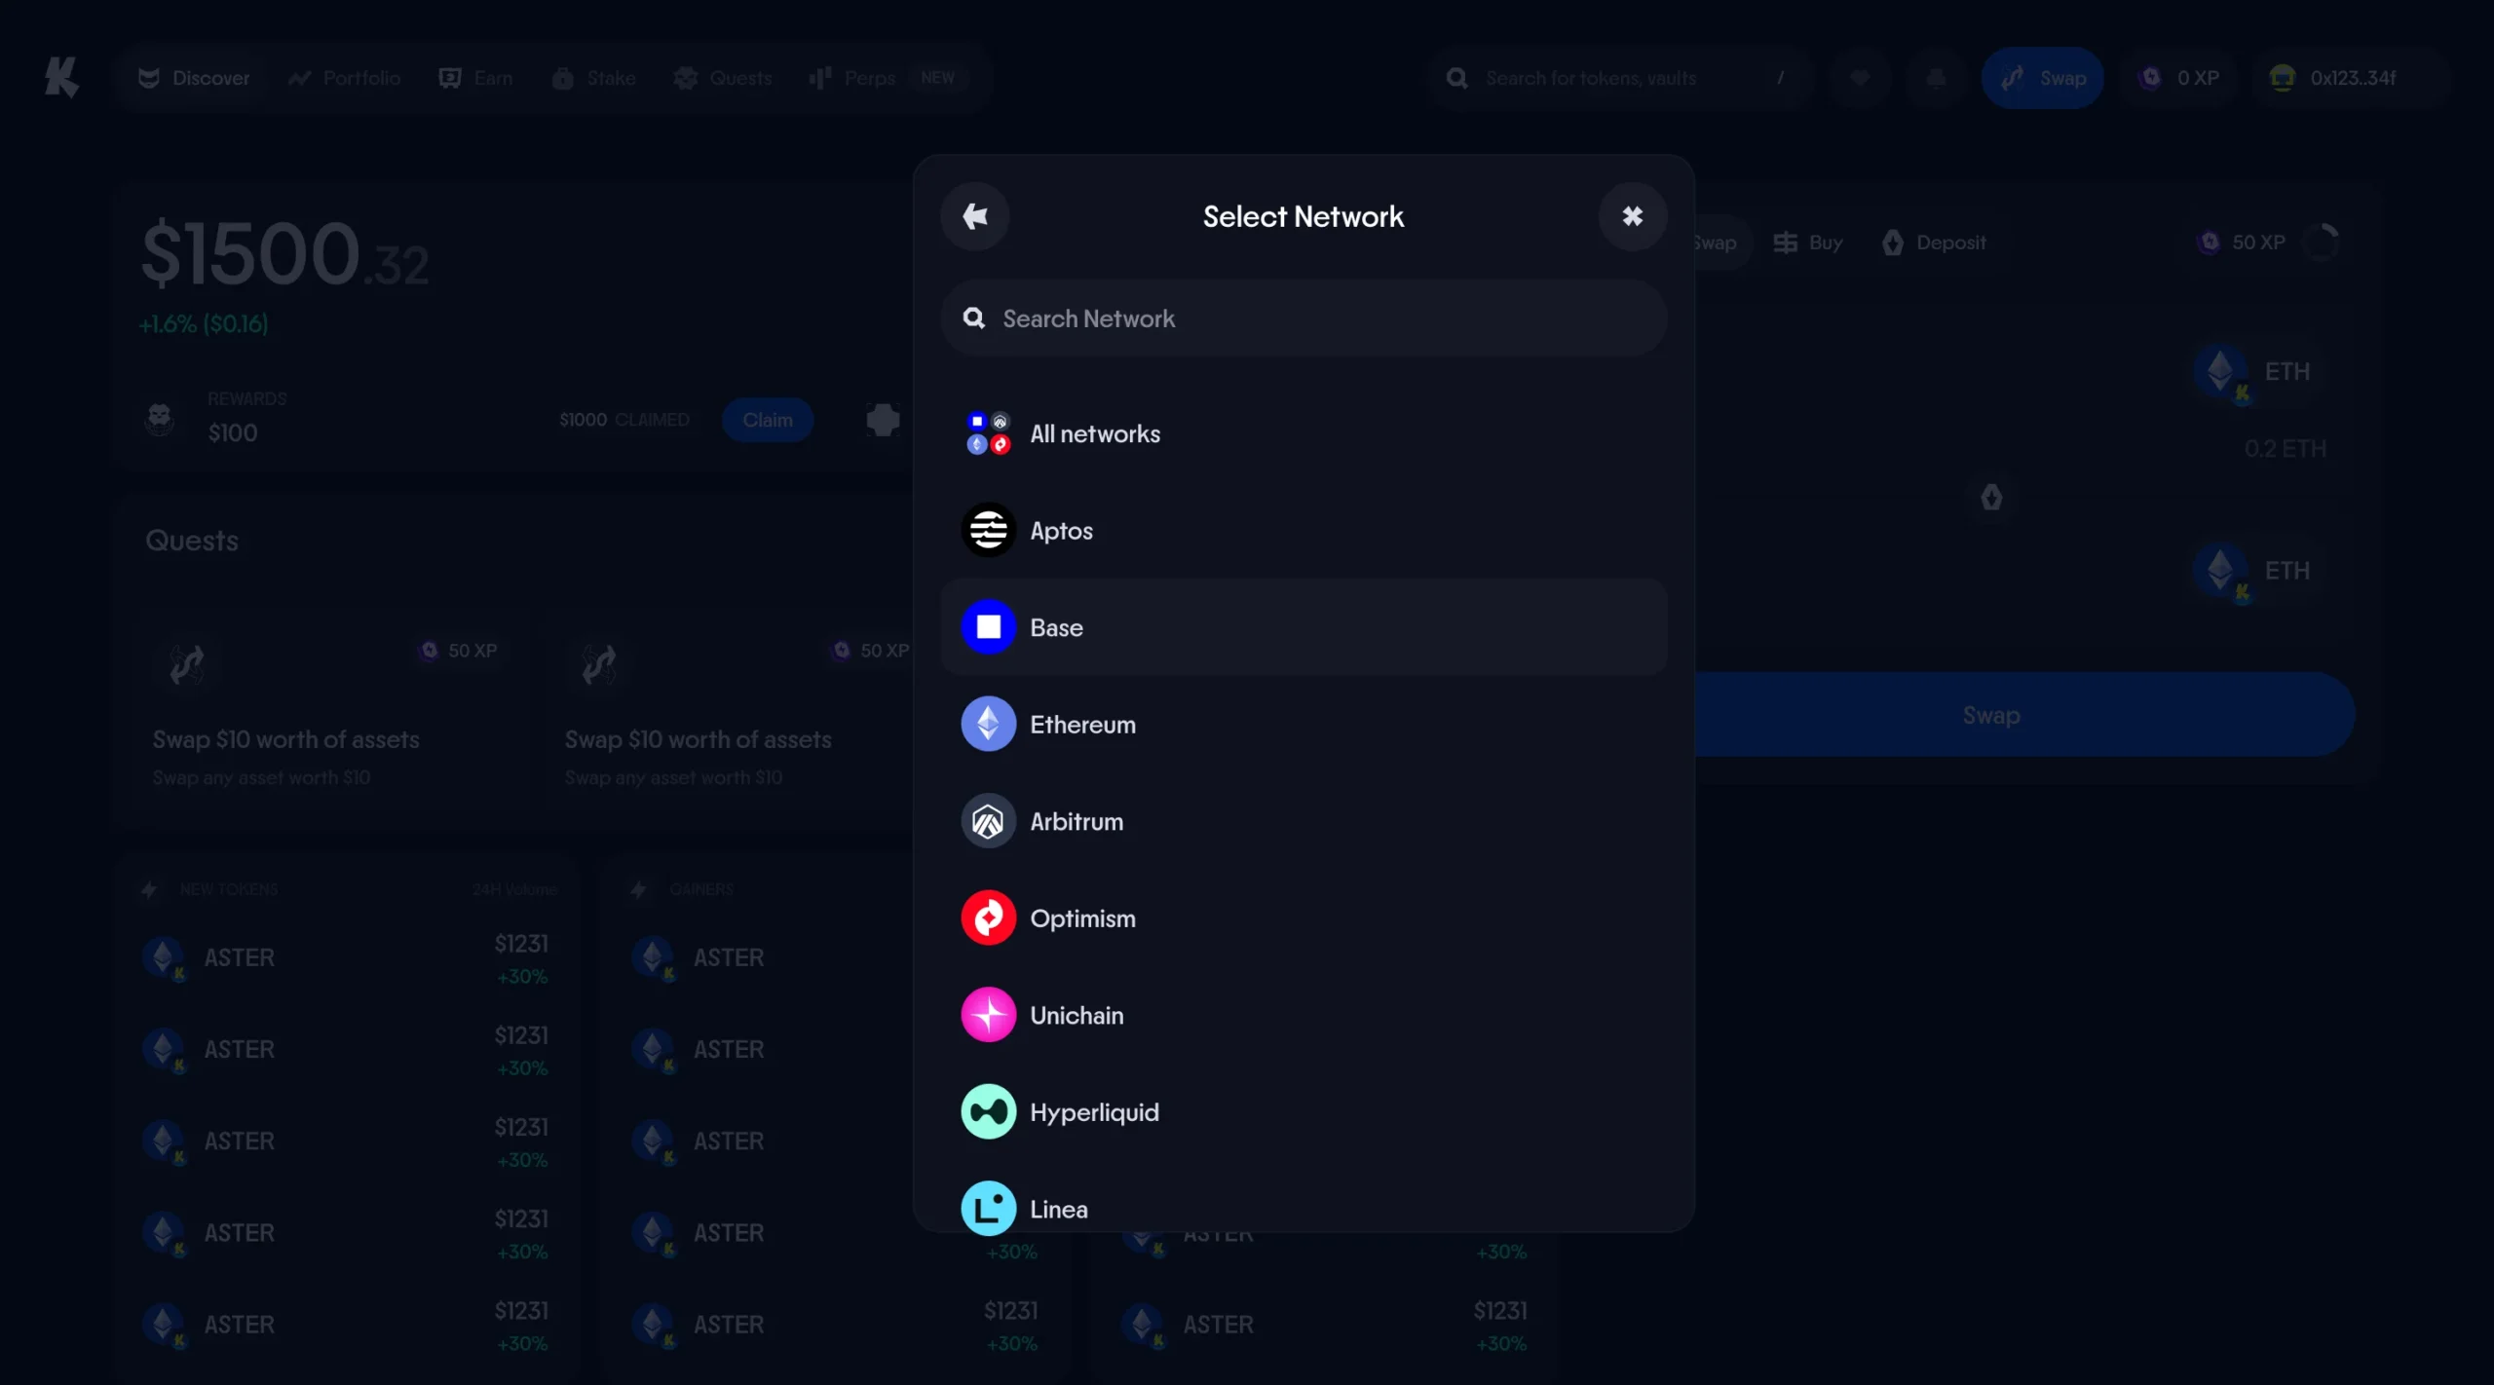Click the heart icon in header
Viewport: 2494px width, 1385px height.
click(1860, 78)
